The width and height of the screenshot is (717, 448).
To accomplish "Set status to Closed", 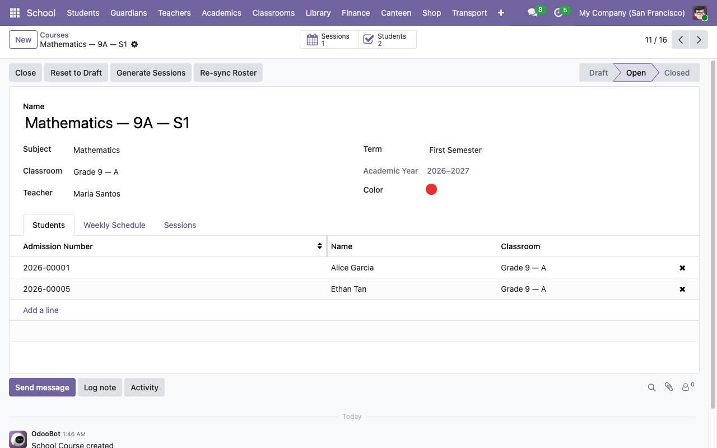I will pyautogui.click(x=677, y=73).
